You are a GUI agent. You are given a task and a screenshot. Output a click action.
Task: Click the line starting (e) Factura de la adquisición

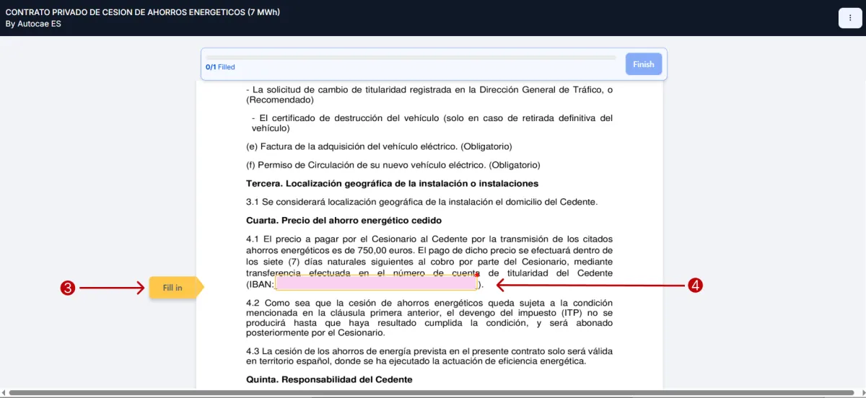(x=379, y=146)
